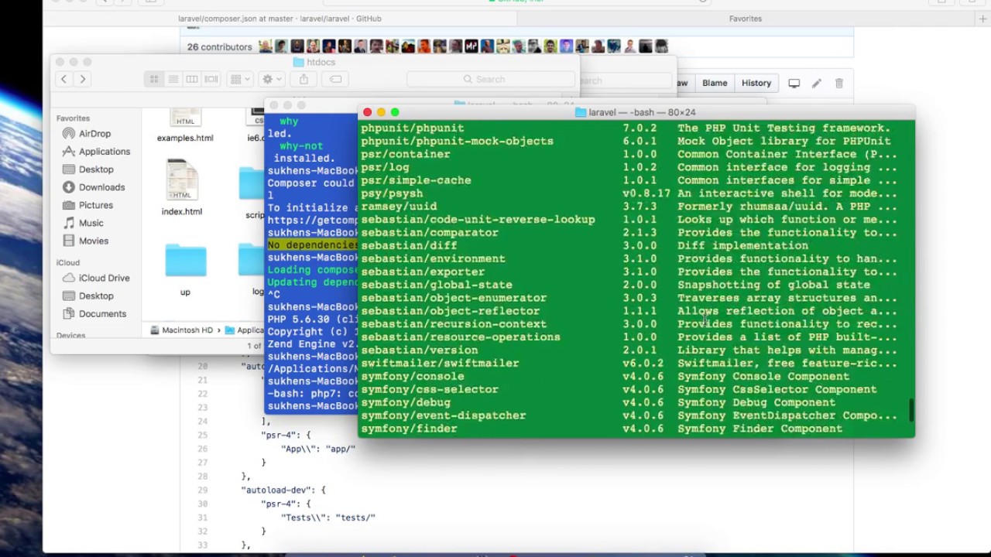Navigate back using Finder's back arrow

click(x=63, y=79)
